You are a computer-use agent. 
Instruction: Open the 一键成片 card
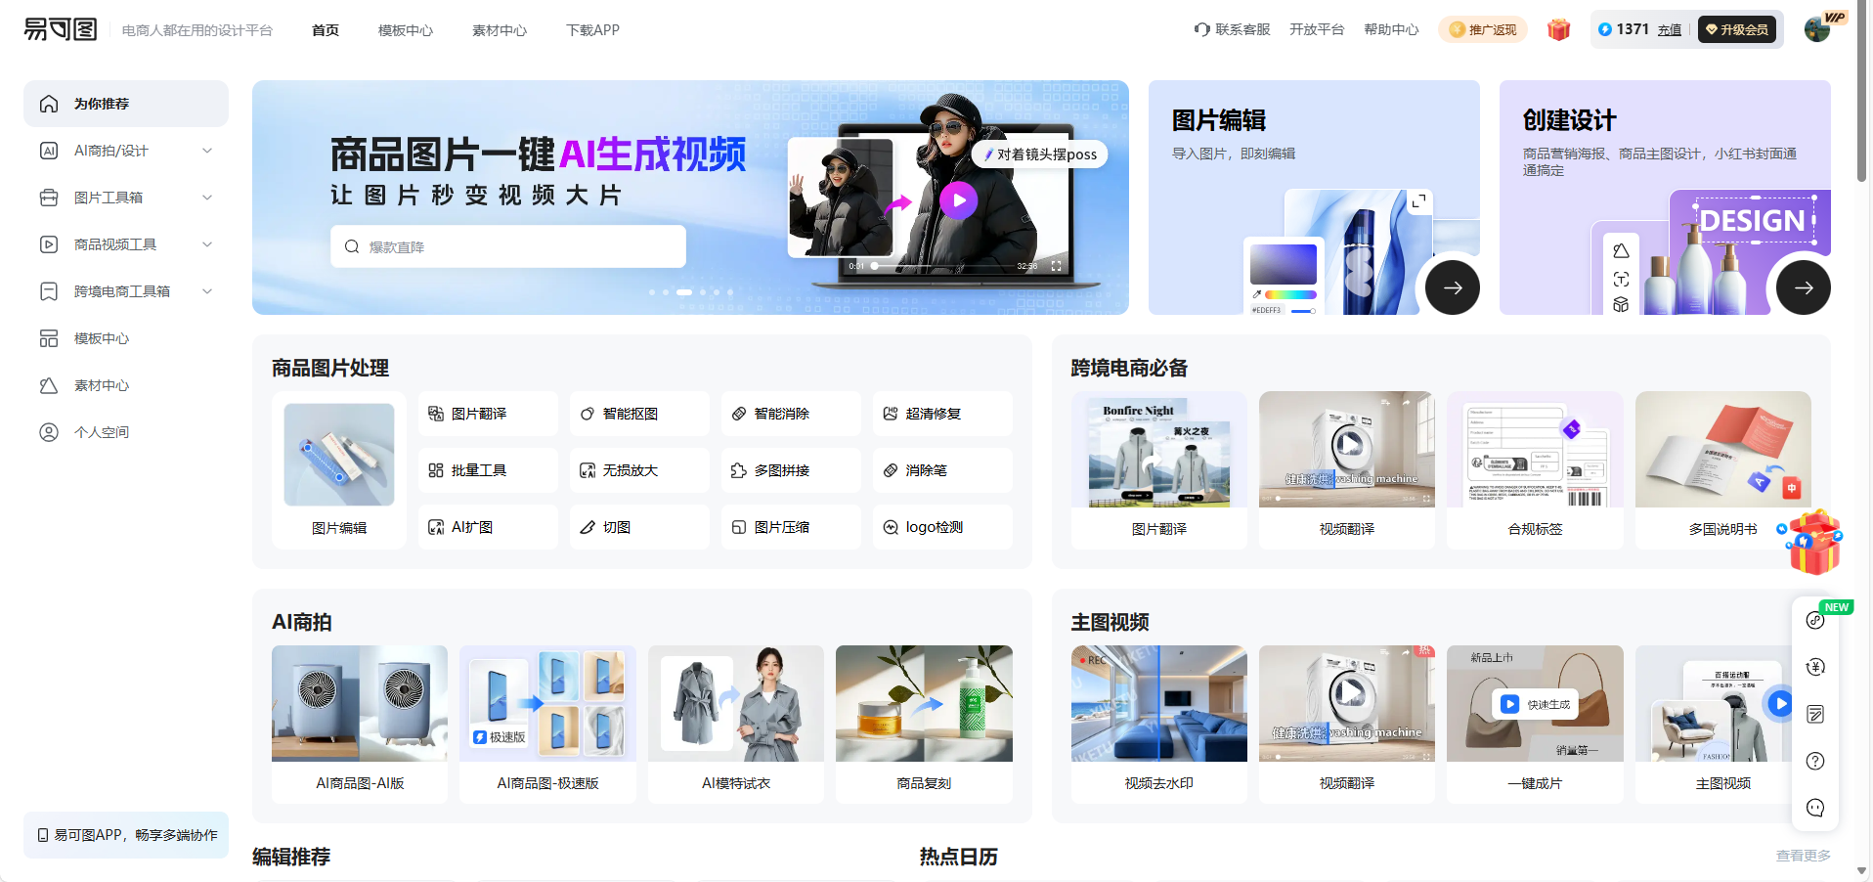point(1535,725)
